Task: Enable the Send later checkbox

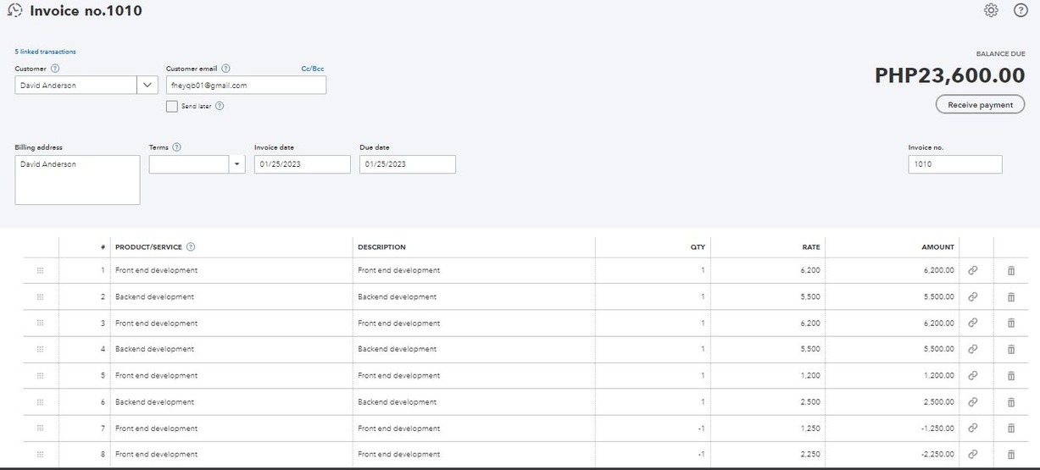Action: [172, 106]
